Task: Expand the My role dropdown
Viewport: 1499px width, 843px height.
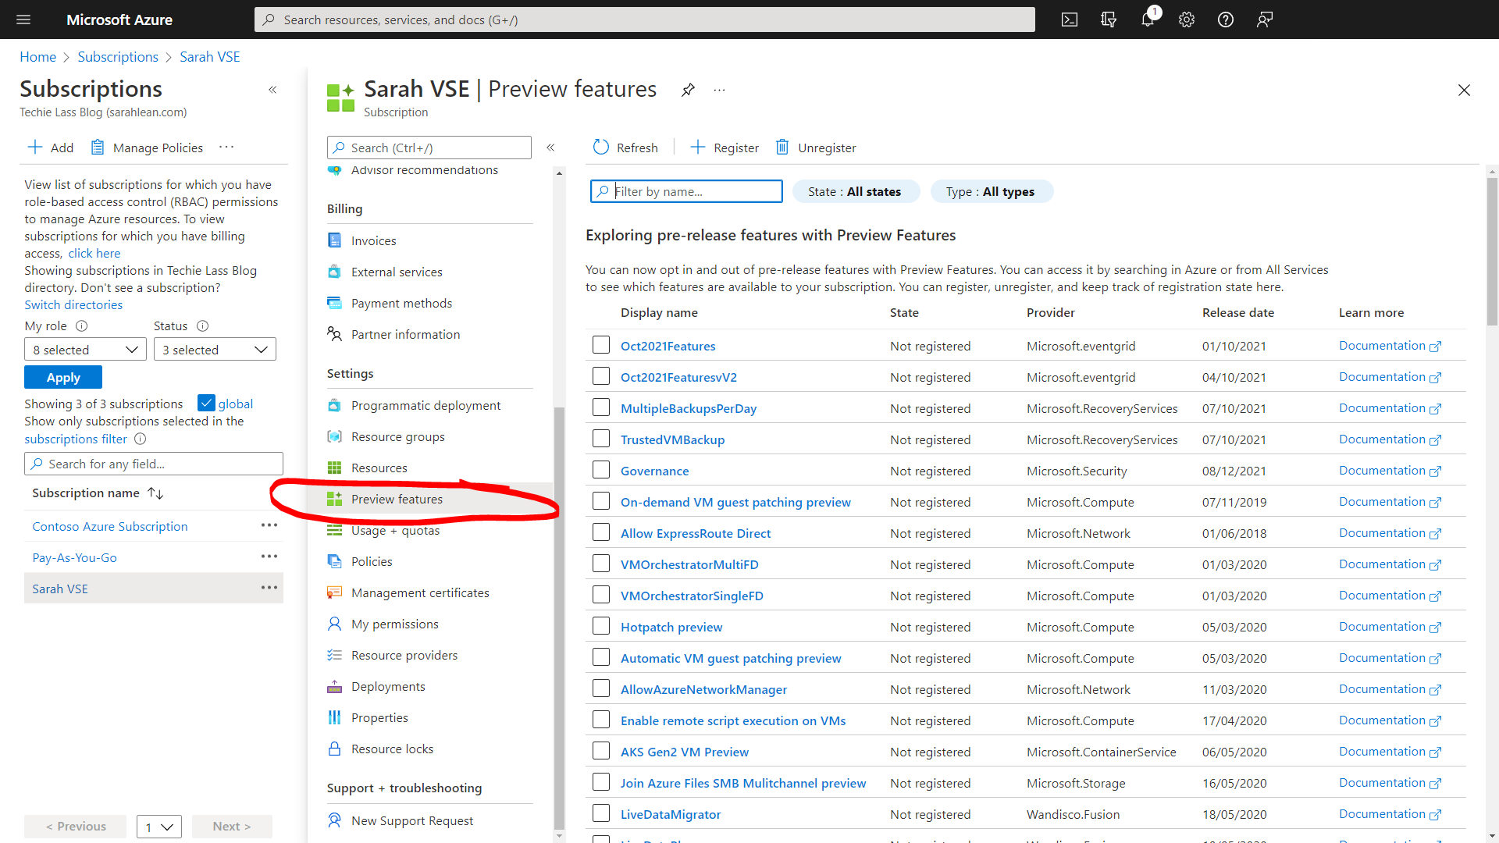Action: tap(85, 350)
